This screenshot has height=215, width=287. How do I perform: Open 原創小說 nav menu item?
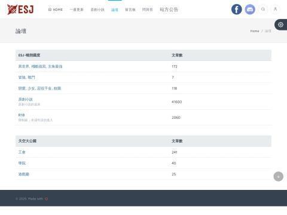click(x=97, y=10)
